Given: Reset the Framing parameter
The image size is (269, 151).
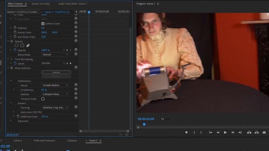Looking at the screenshot, I should 76,107.
